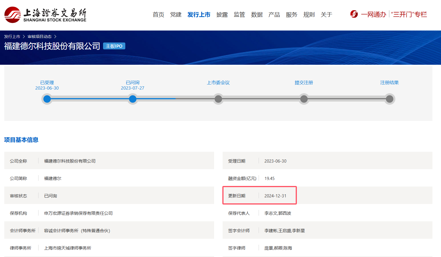Click the 签字律师 names 庞景,郝卿,陈海
This screenshot has width=441, height=257.
tap(278, 248)
